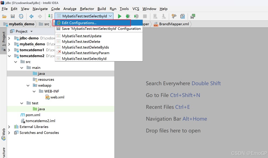Run with coverage icon

pyautogui.click(x=136, y=16)
